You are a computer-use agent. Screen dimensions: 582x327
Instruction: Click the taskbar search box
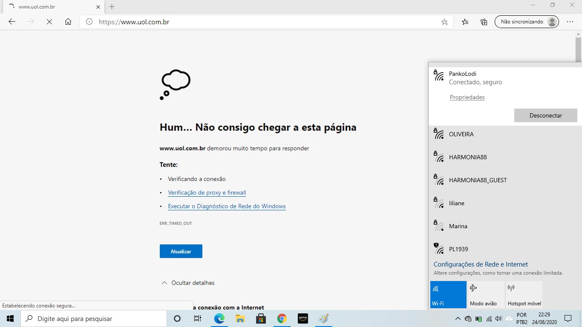click(x=94, y=318)
